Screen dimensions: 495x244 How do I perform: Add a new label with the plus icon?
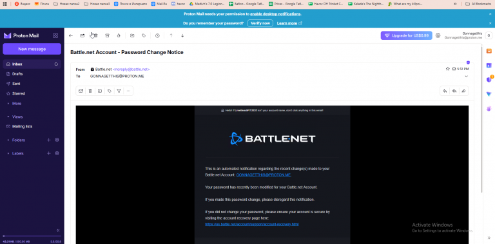click(x=48, y=153)
